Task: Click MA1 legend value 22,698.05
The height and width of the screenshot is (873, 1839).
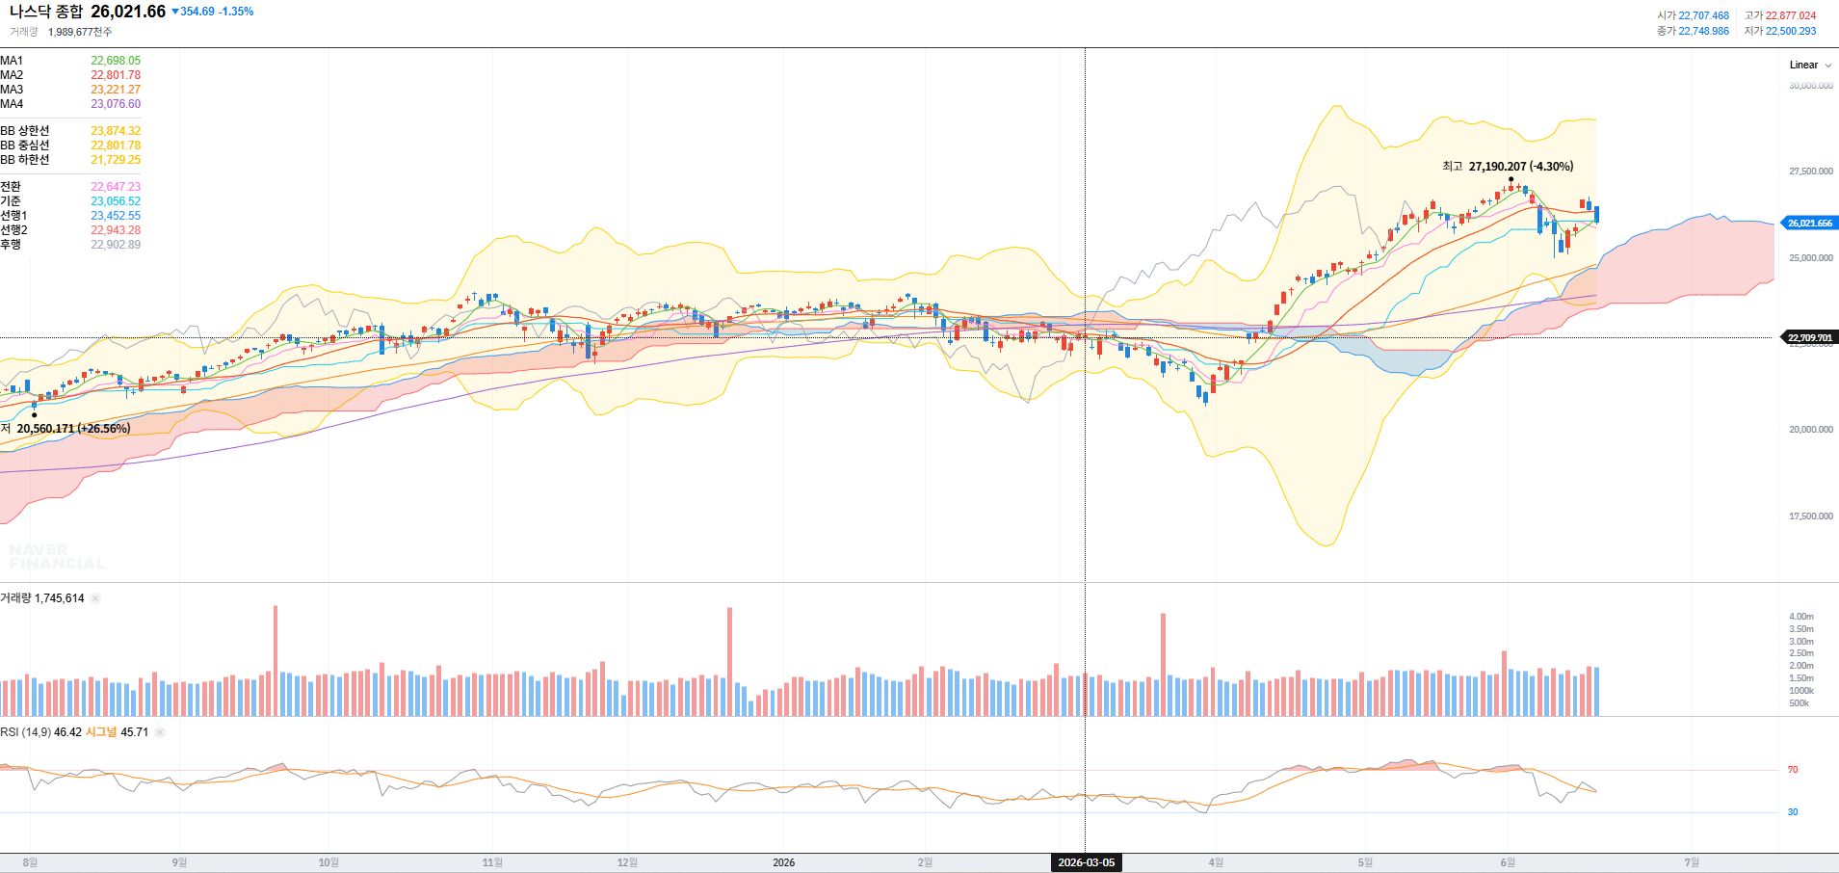Action: point(116,61)
